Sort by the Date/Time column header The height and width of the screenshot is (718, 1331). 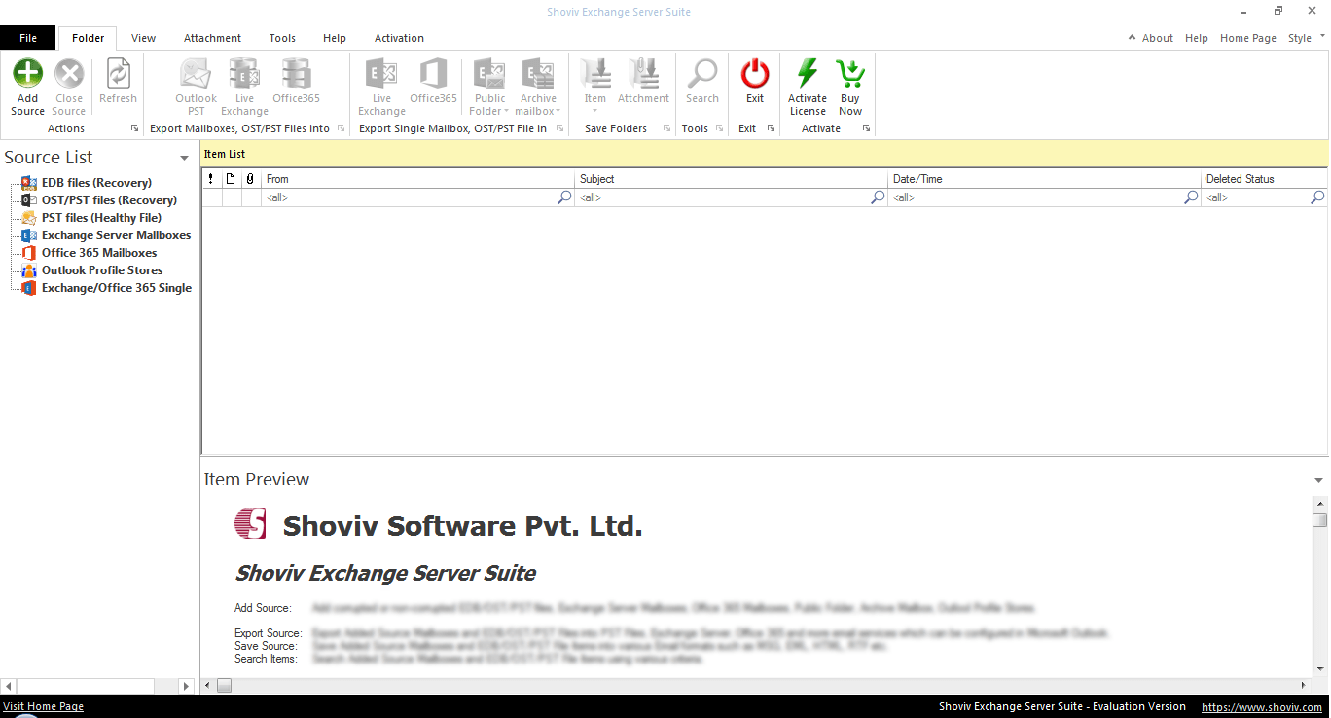(x=1045, y=179)
